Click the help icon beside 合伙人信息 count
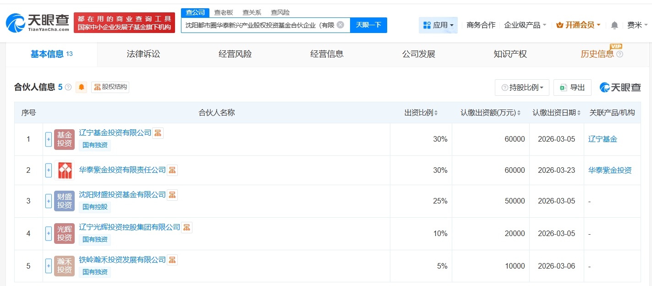 point(68,87)
